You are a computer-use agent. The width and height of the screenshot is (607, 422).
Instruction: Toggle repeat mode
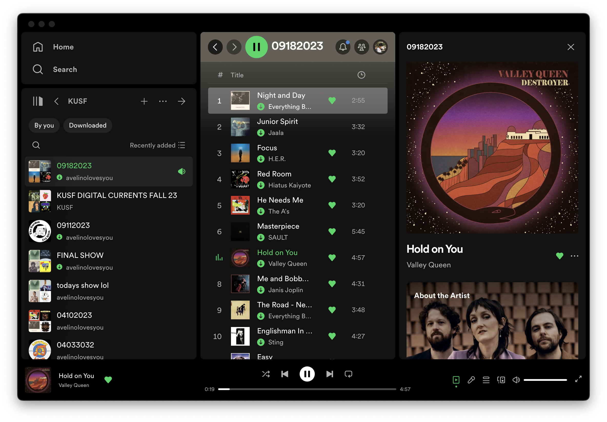click(348, 374)
